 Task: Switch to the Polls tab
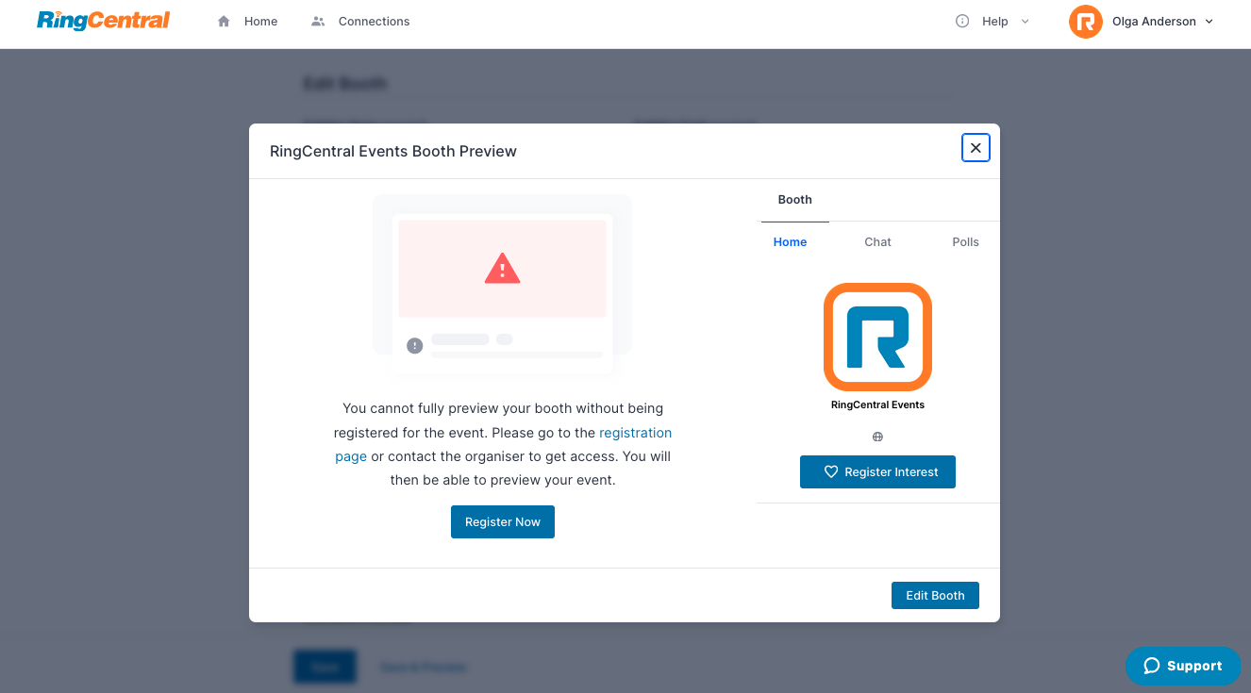[x=965, y=242]
